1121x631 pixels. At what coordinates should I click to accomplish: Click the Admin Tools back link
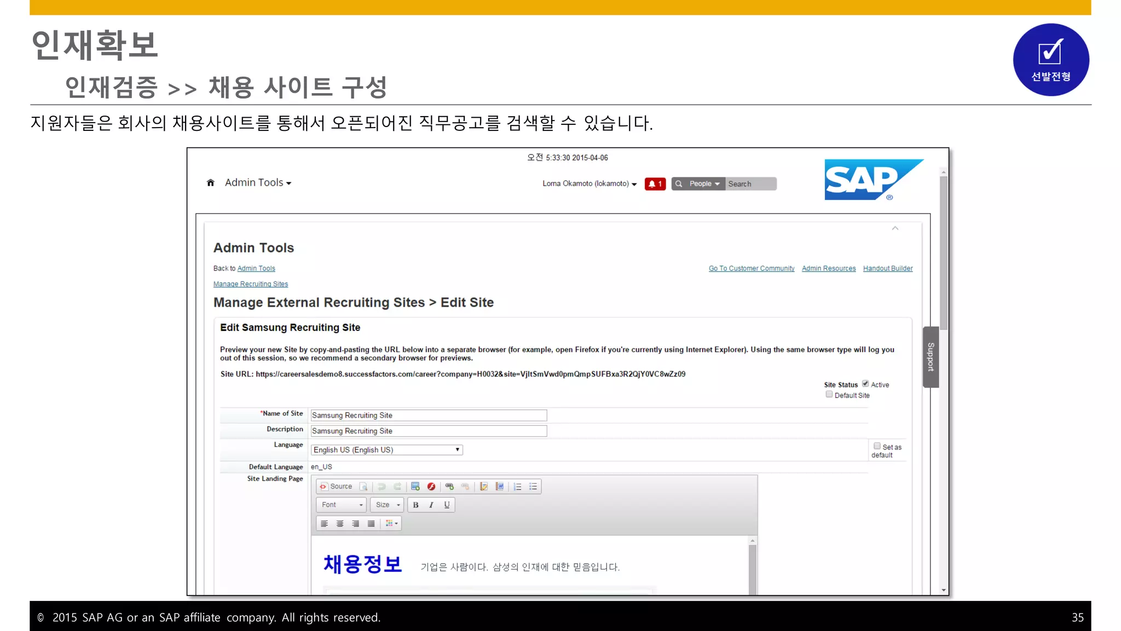tap(256, 268)
